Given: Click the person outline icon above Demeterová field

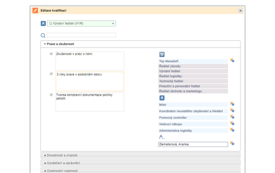Looking at the screenshot, I should [162, 137].
